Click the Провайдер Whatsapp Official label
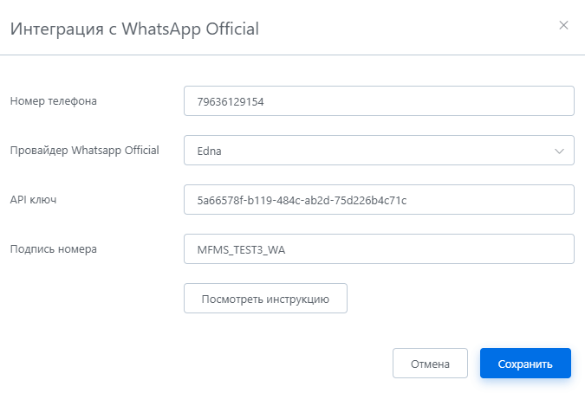The width and height of the screenshot is (585, 393). (x=85, y=150)
